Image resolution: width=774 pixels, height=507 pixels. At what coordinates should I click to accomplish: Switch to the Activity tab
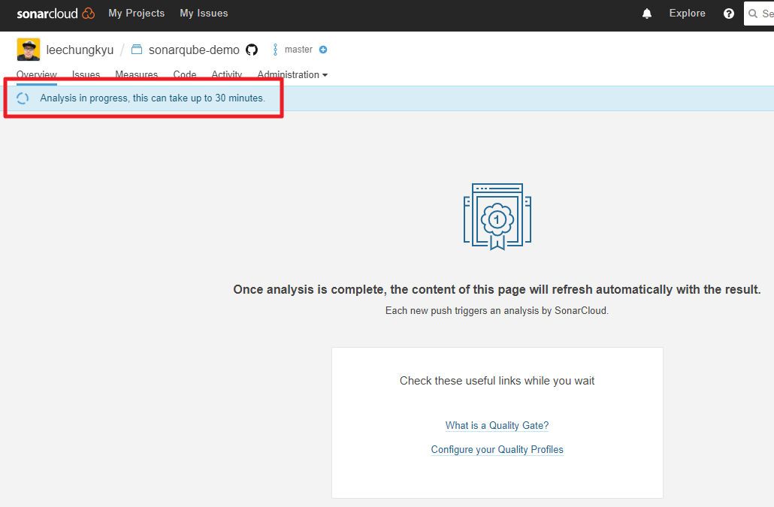pyautogui.click(x=227, y=75)
